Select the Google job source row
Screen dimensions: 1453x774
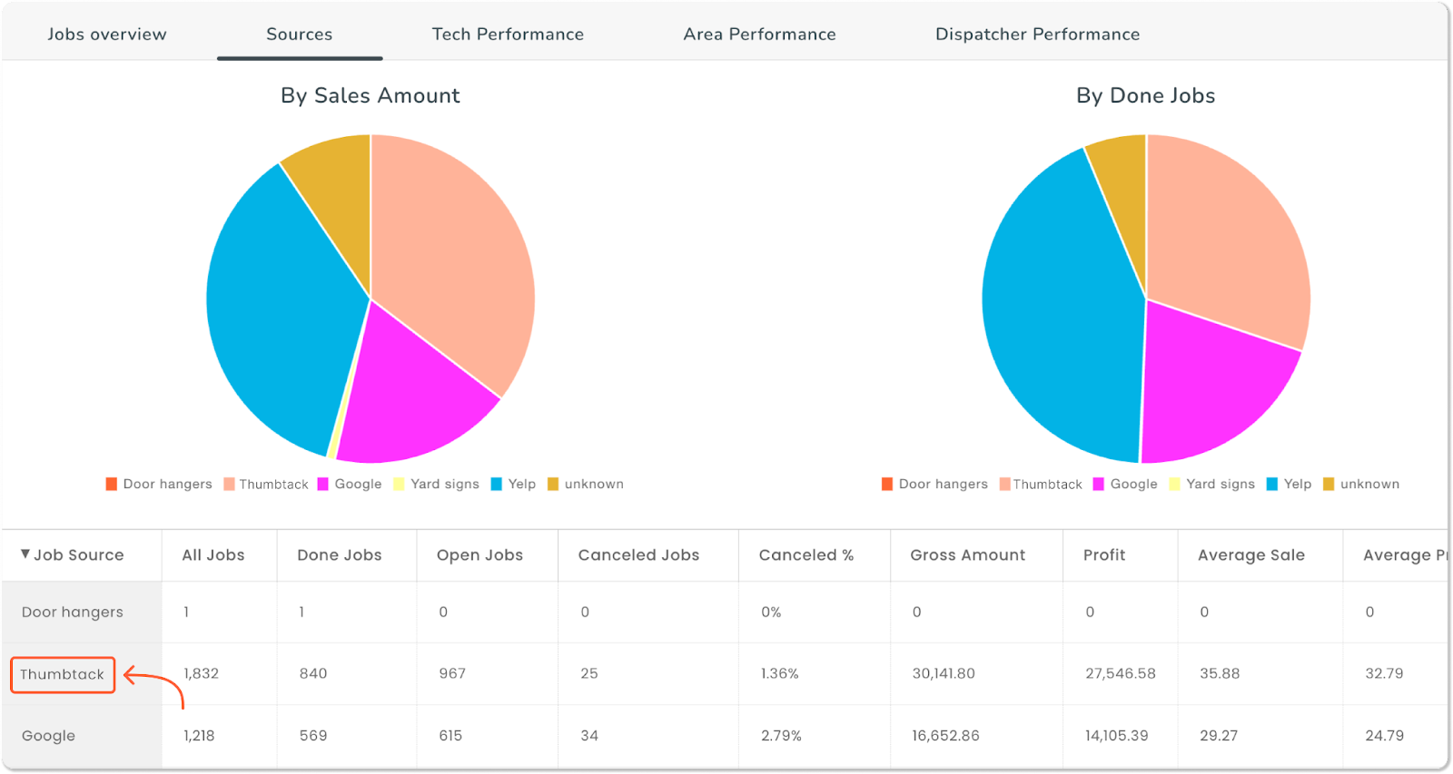point(49,736)
